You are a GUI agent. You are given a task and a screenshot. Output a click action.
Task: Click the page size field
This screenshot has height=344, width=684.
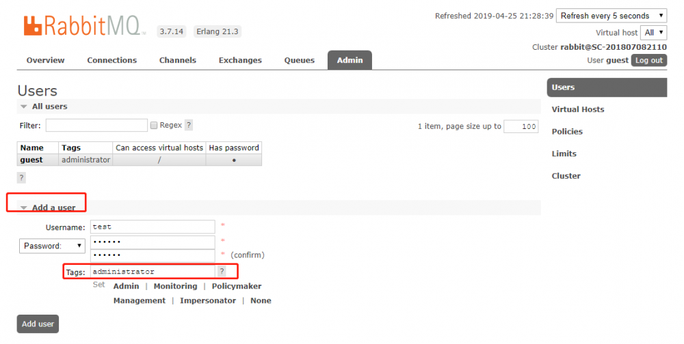[x=521, y=126]
